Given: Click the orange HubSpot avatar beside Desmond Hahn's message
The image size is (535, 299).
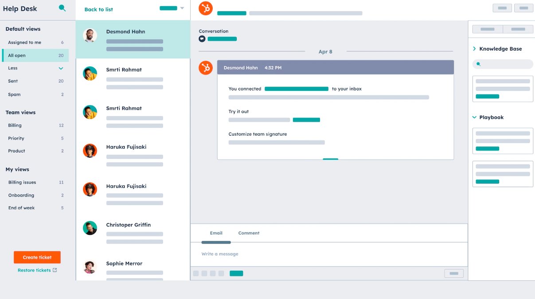Looking at the screenshot, I should (205, 68).
